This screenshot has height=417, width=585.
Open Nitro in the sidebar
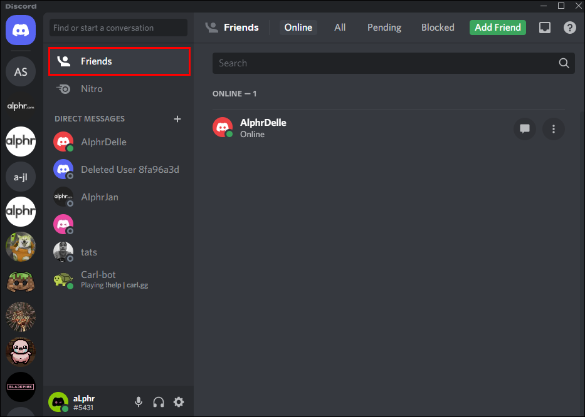[x=119, y=89]
